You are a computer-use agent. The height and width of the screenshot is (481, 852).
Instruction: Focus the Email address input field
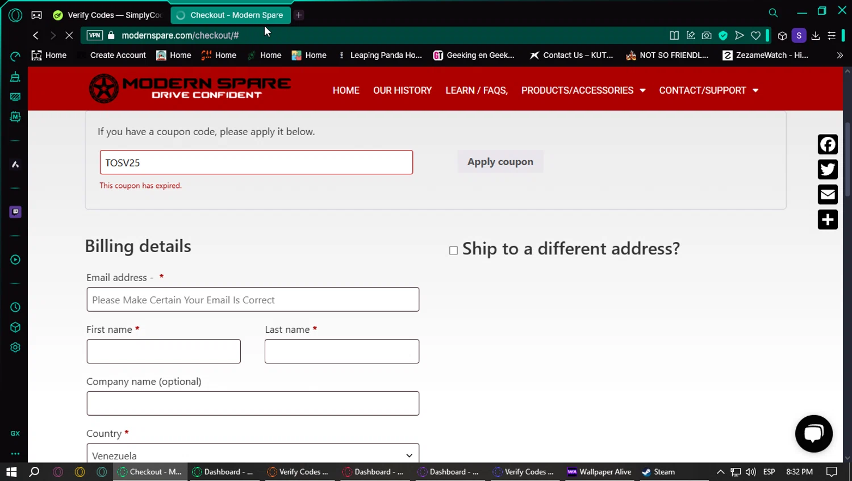tap(253, 299)
